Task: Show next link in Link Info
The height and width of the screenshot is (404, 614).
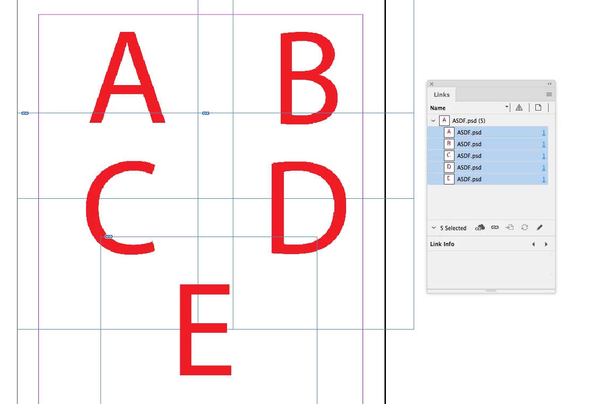Action: tap(546, 245)
